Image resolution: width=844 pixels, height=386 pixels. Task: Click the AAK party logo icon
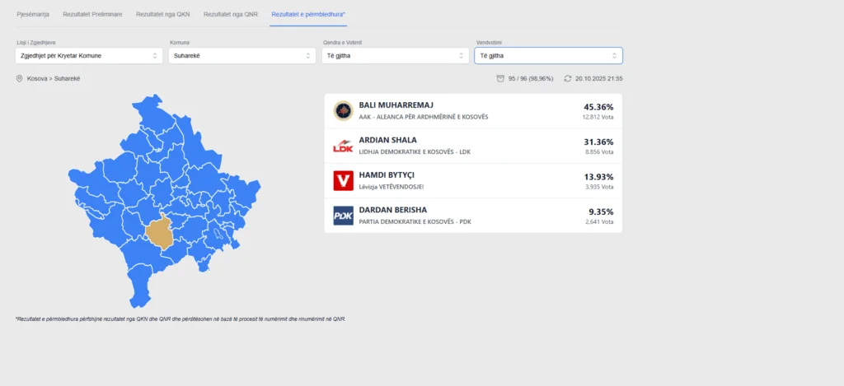coord(343,111)
